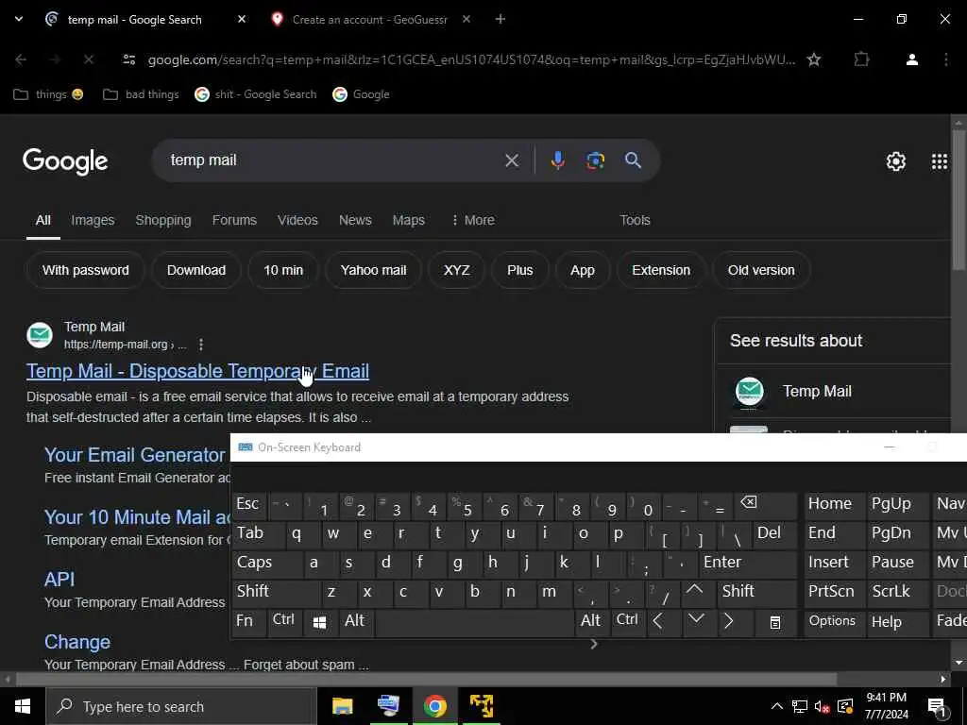Click the down arrow key on On-Screen Keyboard

pos(696,619)
